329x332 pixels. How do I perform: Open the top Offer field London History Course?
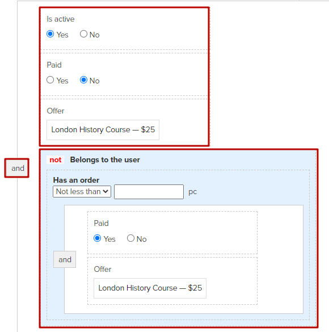pyautogui.click(x=103, y=130)
